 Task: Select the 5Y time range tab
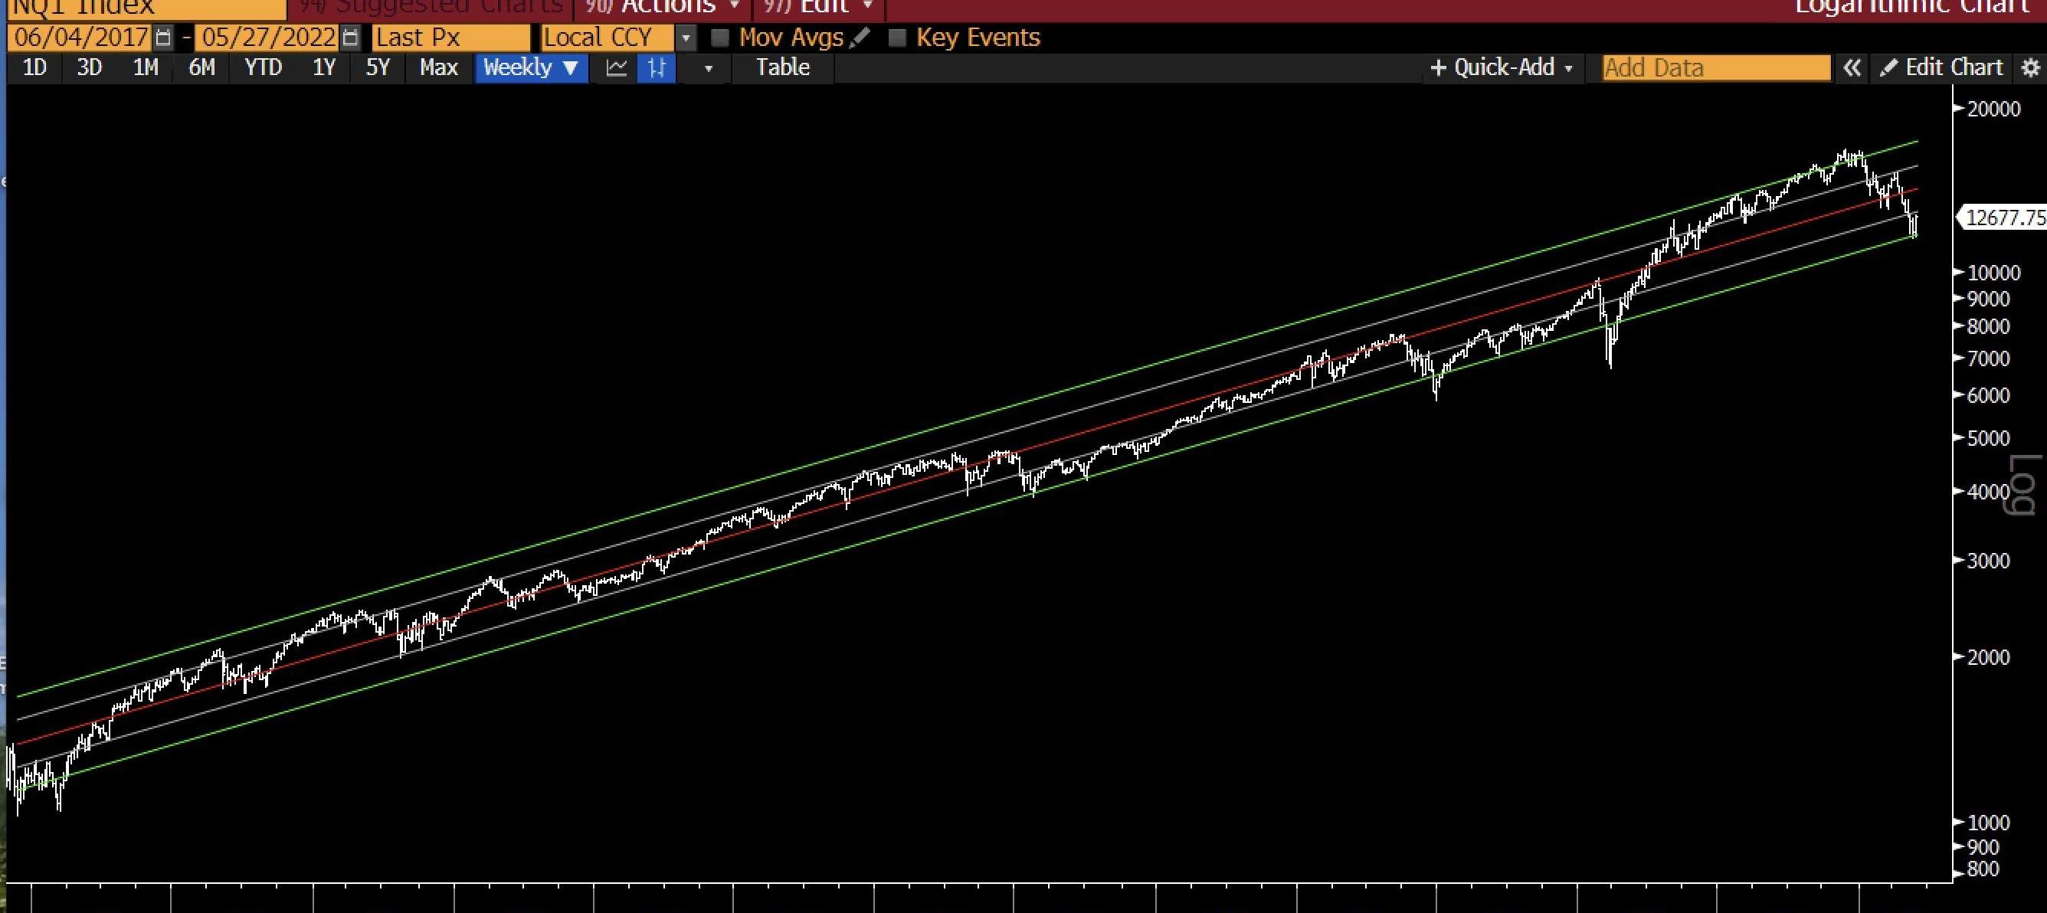(x=378, y=67)
